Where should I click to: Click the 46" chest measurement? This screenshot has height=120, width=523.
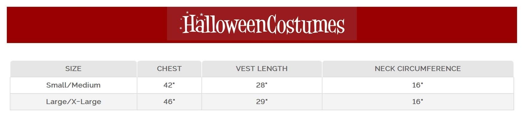tap(169, 102)
